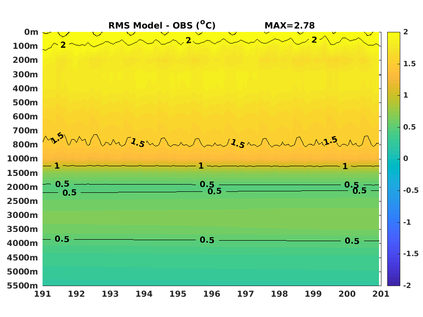Click the "1500m" depth axis label
This screenshot has height=317, width=423.
(x=23, y=173)
